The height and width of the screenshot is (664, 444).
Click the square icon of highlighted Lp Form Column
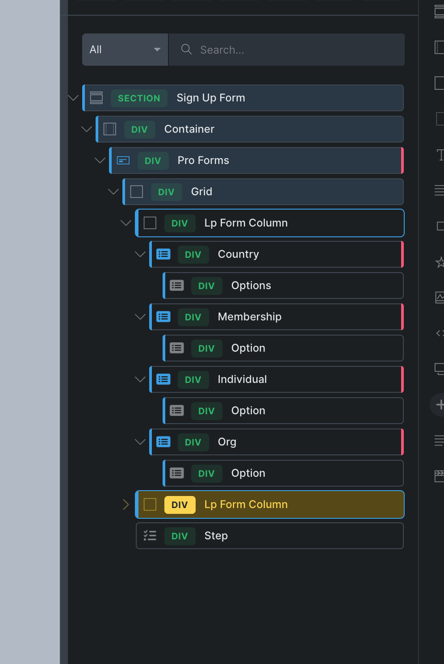150,504
